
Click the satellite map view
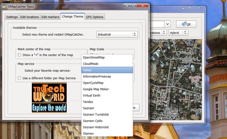coord(176,80)
